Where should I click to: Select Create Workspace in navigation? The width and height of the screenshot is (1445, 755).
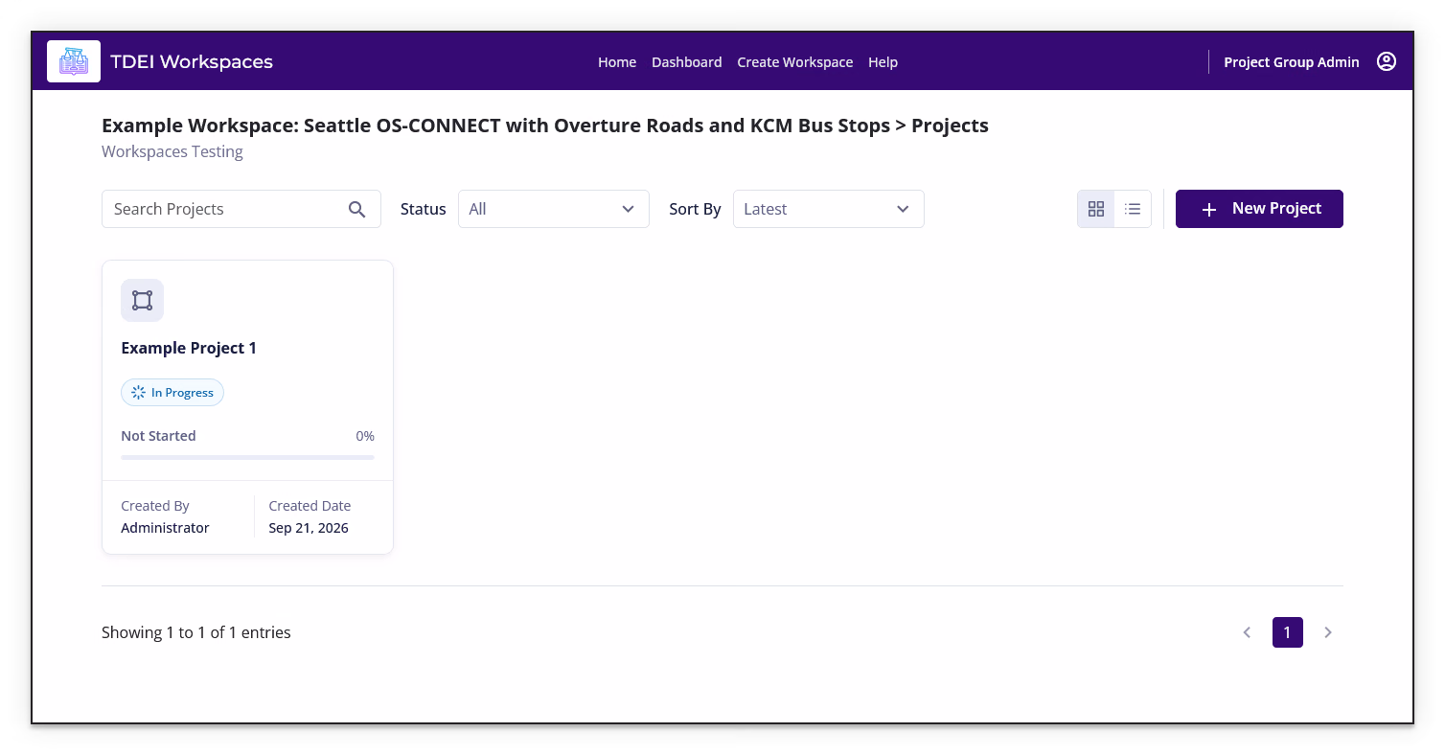pos(794,62)
